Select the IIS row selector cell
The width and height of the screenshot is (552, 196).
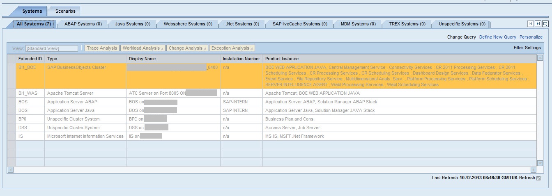click(11, 136)
